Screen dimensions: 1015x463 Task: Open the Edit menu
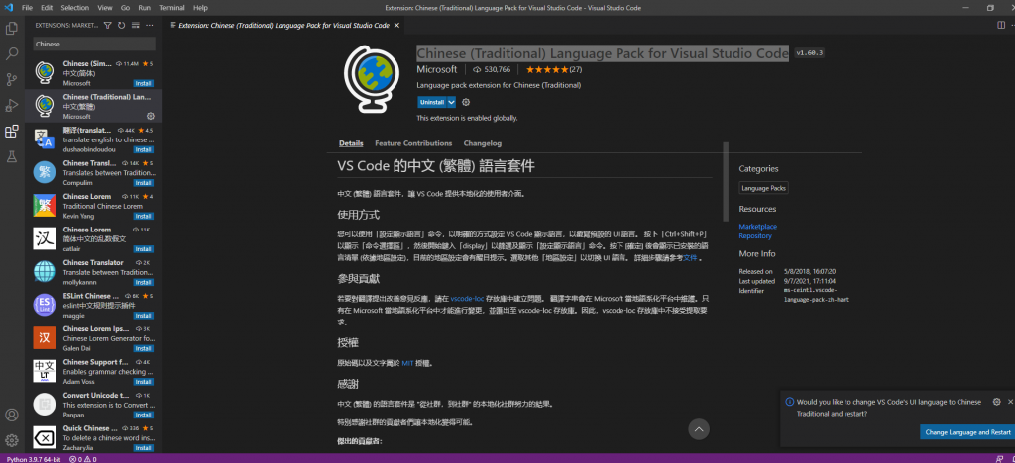click(x=47, y=8)
